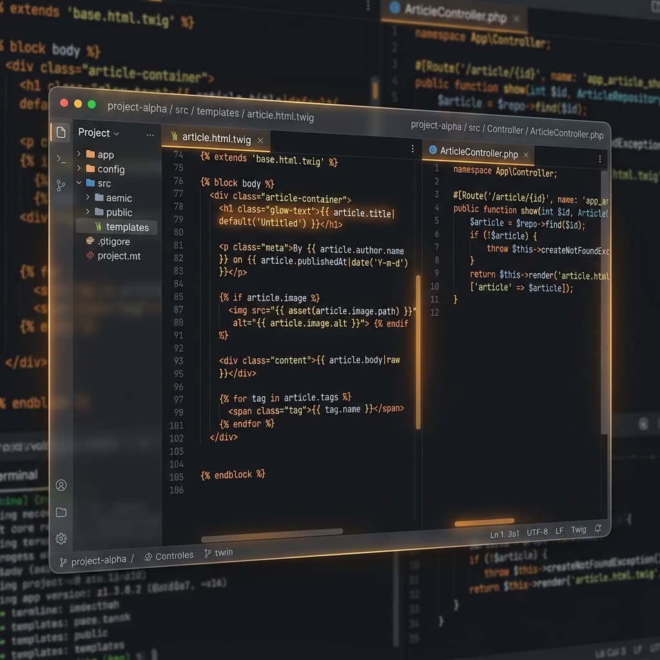Click the PHP editor horizontal scrollbar
Viewport: 660px width, 660px height.
(x=485, y=522)
